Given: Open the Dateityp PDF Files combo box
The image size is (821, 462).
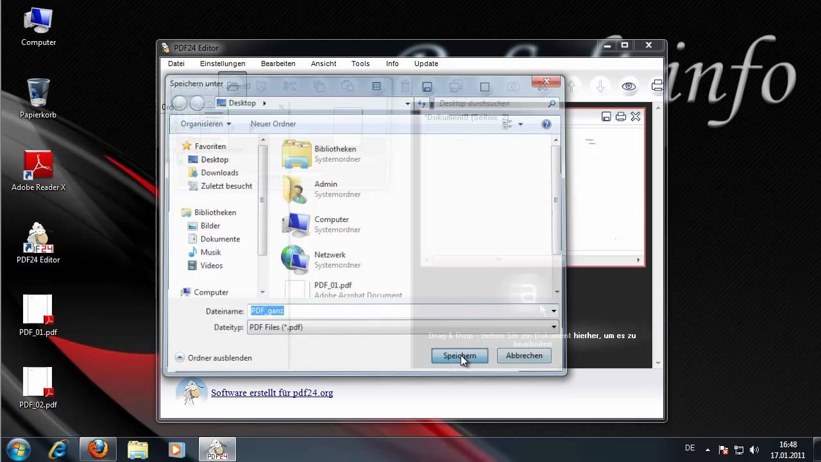Looking at the screenshot, I should tap(403, 327).
